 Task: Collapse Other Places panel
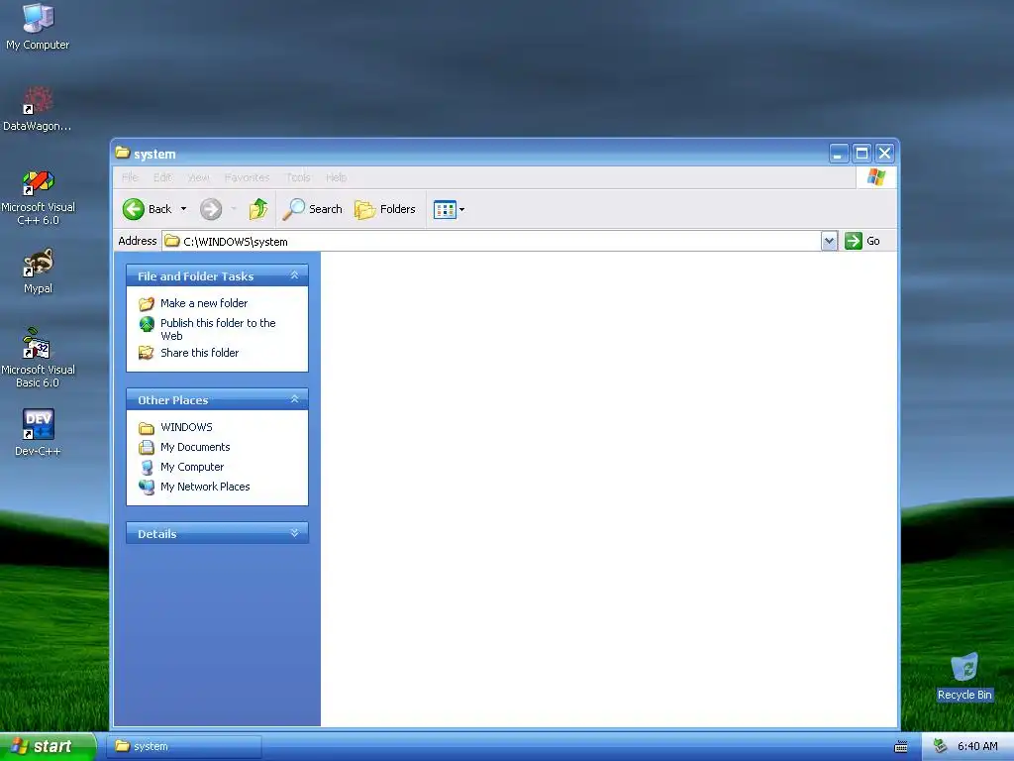[x=294, y=399]
